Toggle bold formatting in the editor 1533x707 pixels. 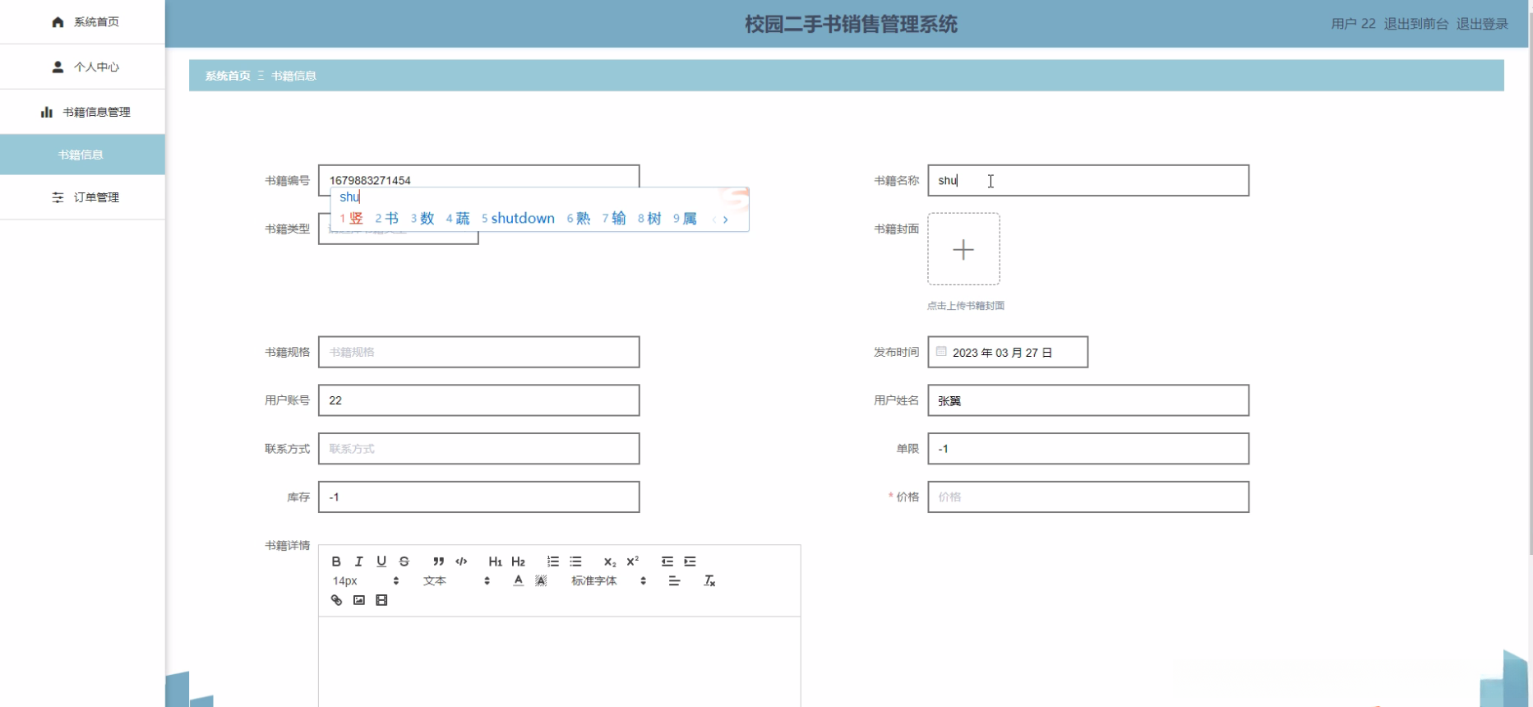point(336,561)
